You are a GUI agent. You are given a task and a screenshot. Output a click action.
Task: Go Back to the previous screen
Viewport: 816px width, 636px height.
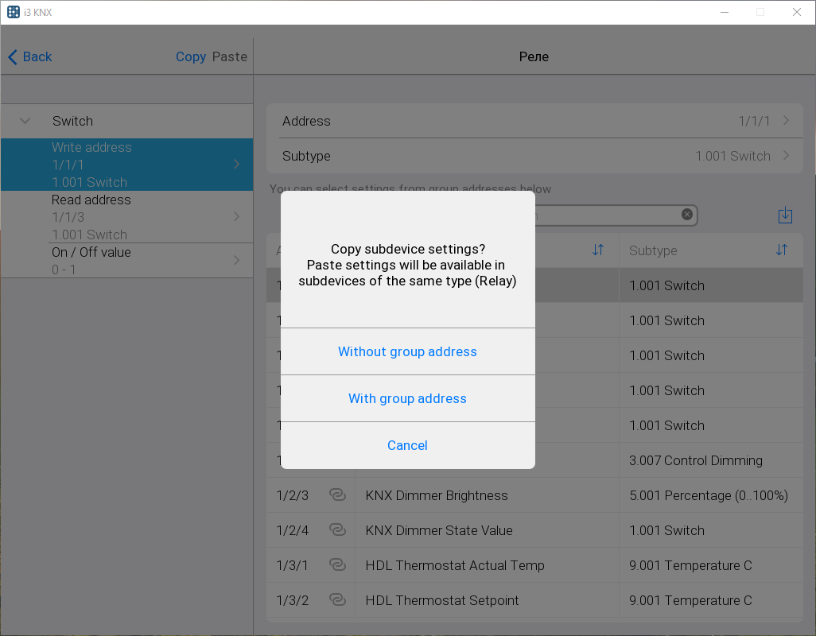29,56
